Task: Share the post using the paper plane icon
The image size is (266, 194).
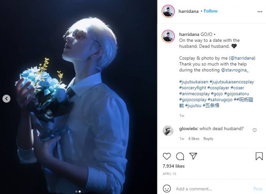Action: point(193,156)
